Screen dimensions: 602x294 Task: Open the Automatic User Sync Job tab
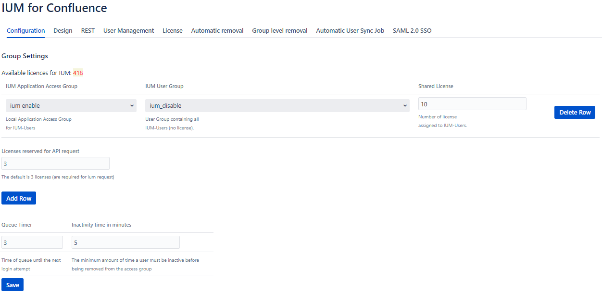click(x=350, y=30)
